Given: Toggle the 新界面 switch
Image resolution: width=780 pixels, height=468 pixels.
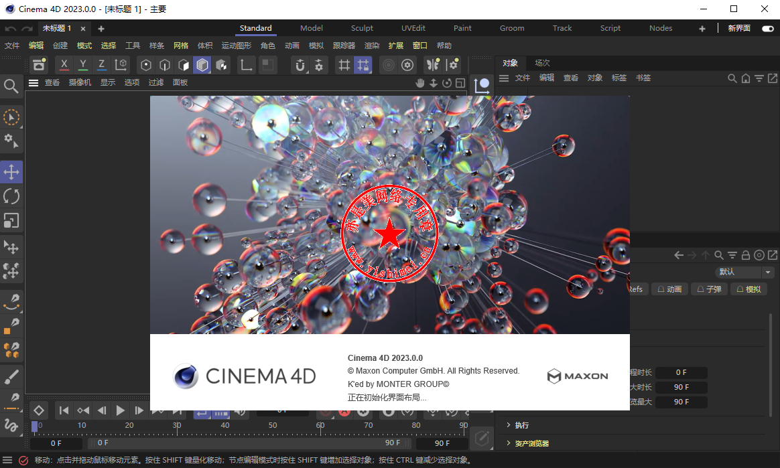Looking at the screenshot, I should pyautogui.click(x=767, y=28).
